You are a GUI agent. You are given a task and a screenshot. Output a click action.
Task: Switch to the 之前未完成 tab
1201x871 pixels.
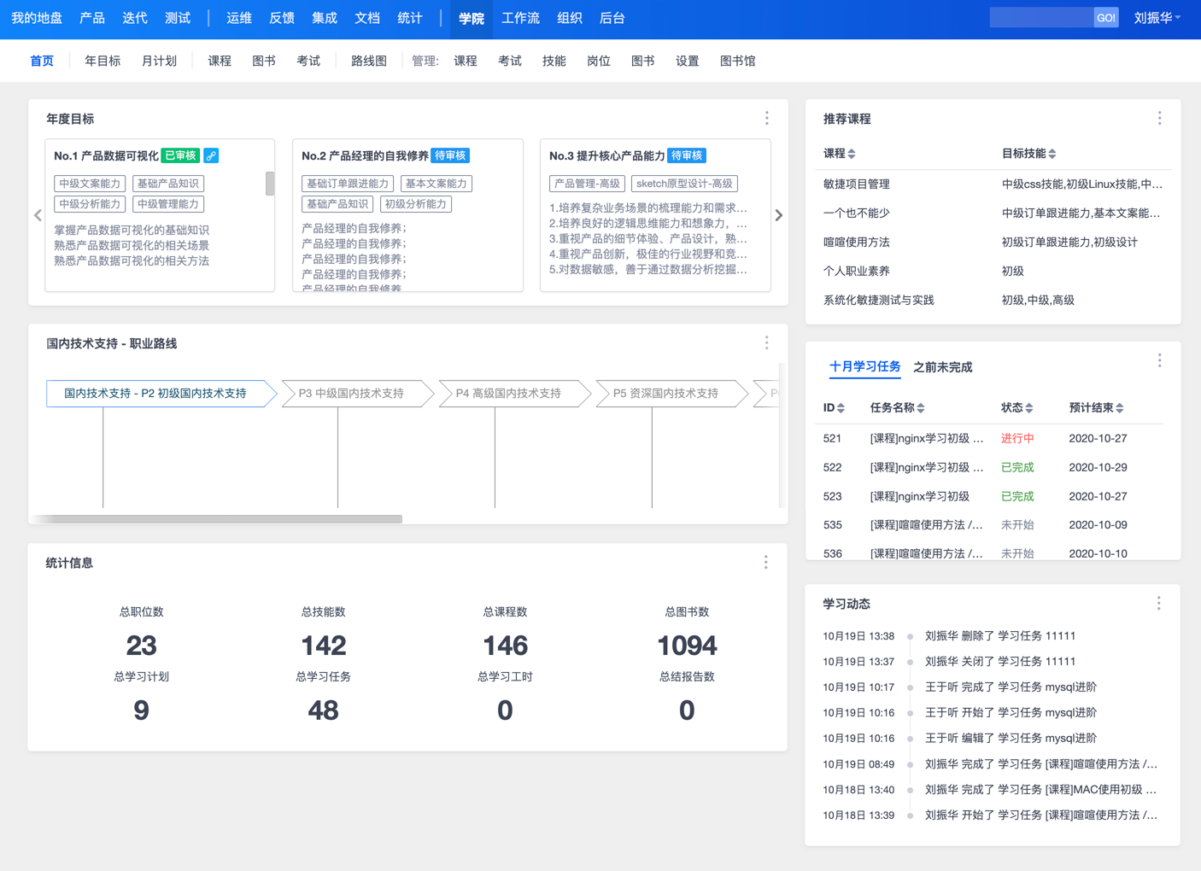coord(942,367)
